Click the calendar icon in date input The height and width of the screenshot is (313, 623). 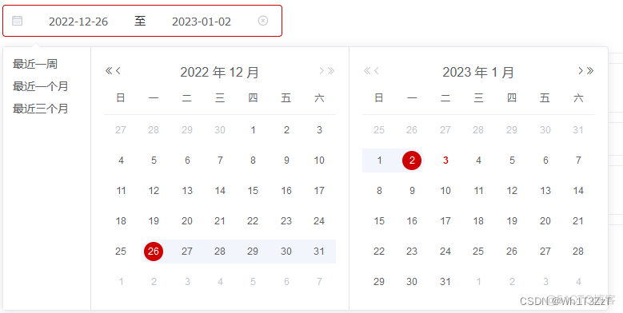coord(17,21)
